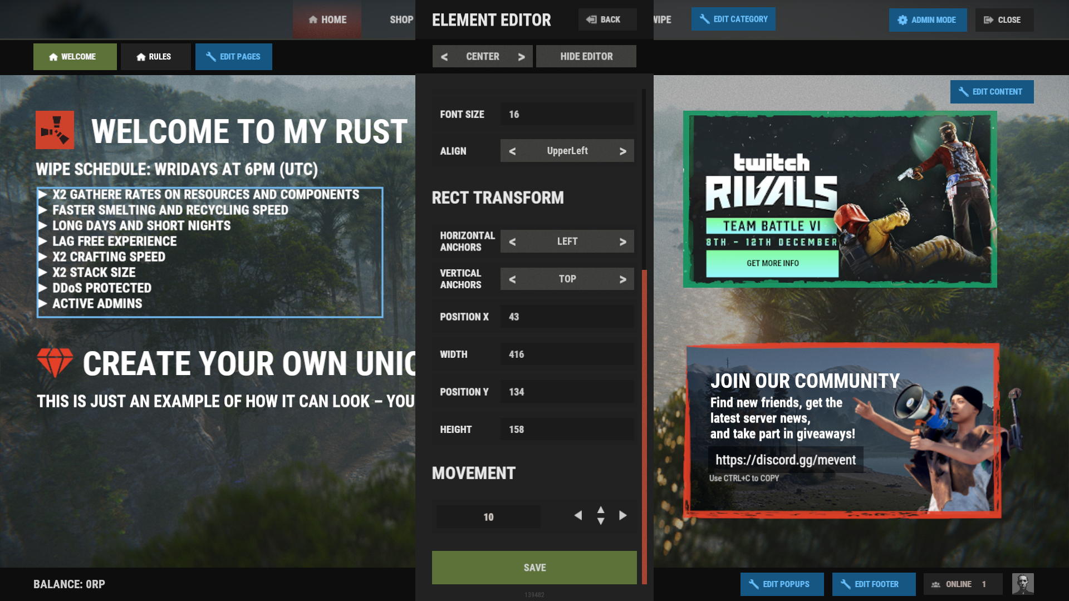Viewport: 1069px width, 601px height.
Task: Advance Vertical Anchors with right chevron
Action: tap(622, 279)
